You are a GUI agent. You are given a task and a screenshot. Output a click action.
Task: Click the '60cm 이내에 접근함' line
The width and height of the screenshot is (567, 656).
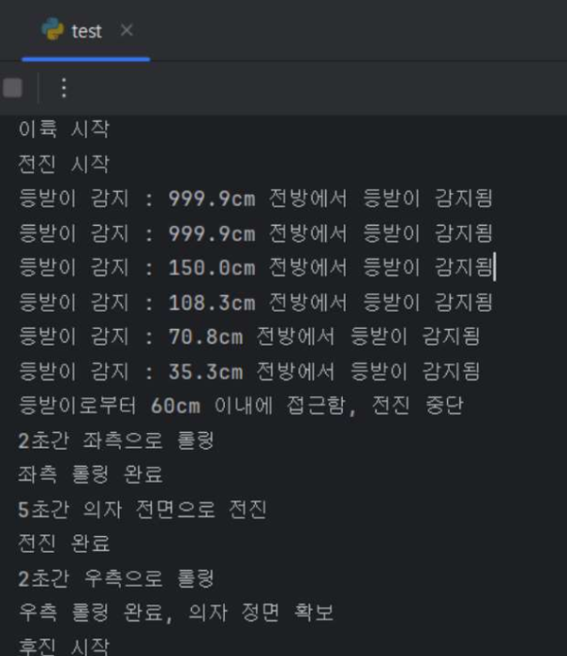point(241,406)
